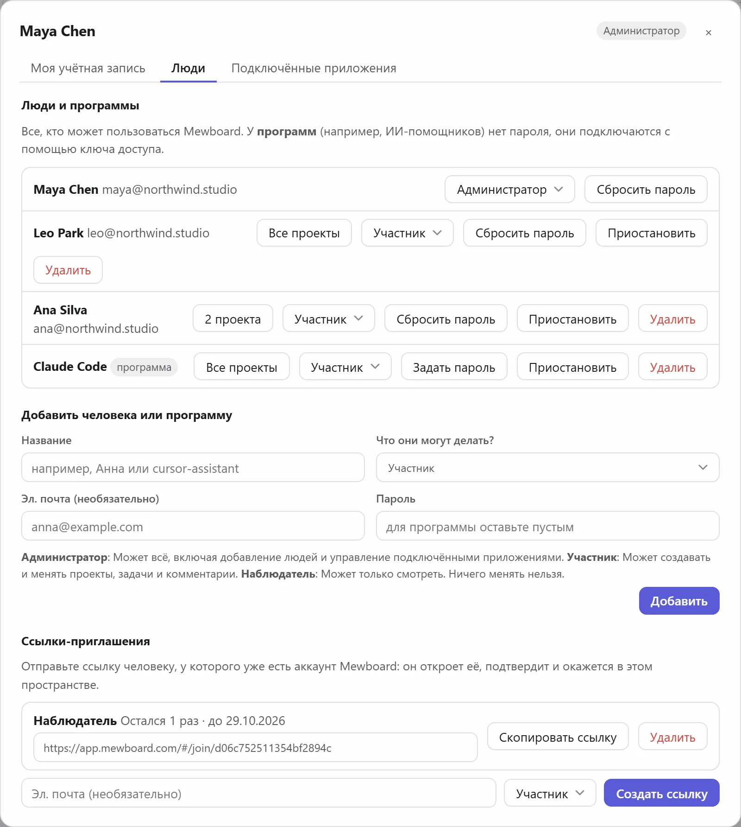Image resolution: width=741 pixels, height=827 pixels.
Task: Select the Люди tab
Action: (x=188, y=68)
